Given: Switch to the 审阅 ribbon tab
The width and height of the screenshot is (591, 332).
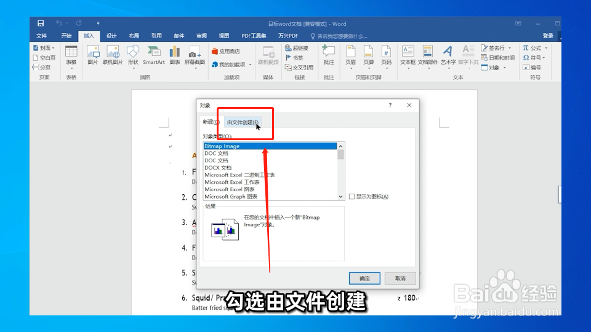Looking at the screenshot, I should [202, 36].
